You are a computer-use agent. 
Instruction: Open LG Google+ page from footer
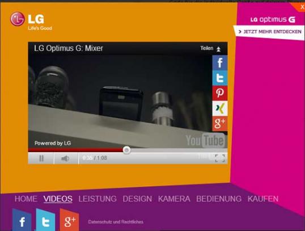point(69,220)
